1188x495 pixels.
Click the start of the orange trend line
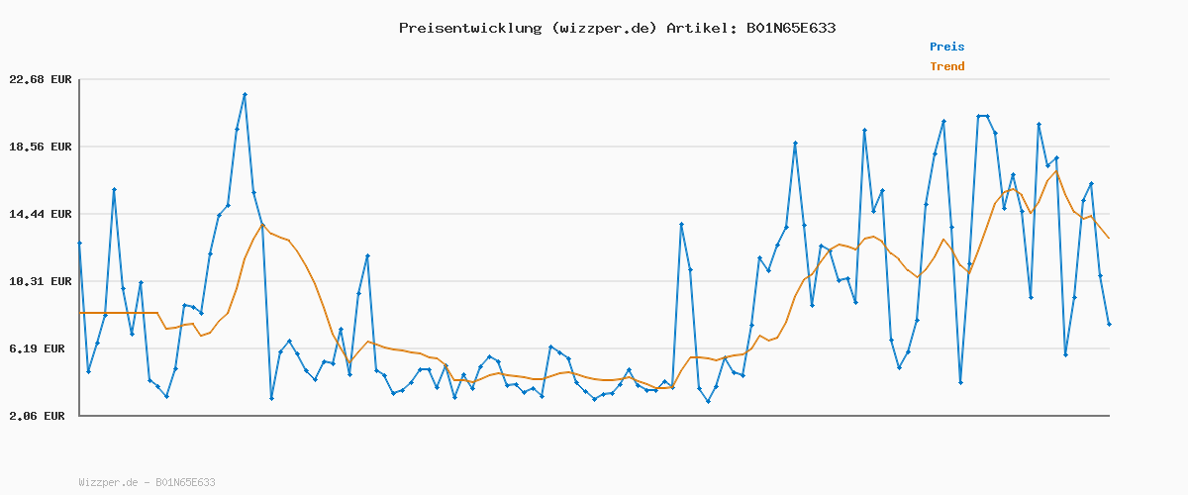[x=79, y=313]
